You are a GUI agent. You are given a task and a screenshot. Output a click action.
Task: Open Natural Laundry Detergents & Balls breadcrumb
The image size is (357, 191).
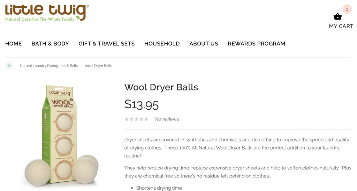coord(49,66)
